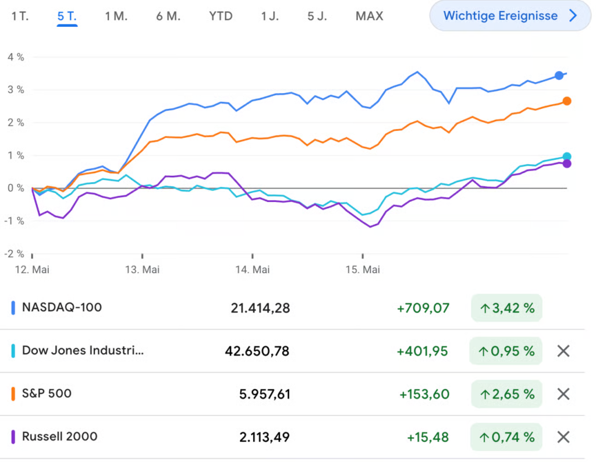Show the MAX time range
Viewport: 596px width, 462px height.
coord(369,16)
